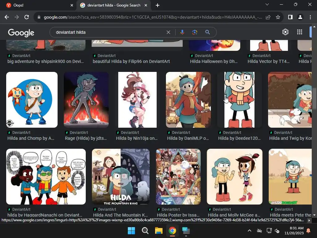Open the taskbar clock showing 8:31 AM
317x238 pixels.
point(294,231)
